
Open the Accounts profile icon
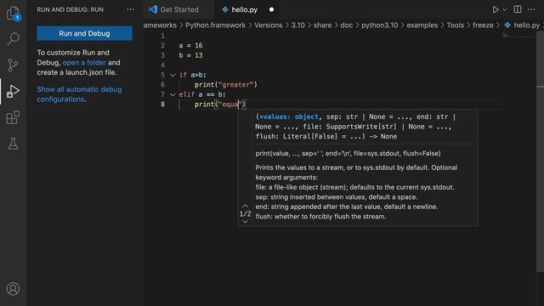[x=14, y=289]
